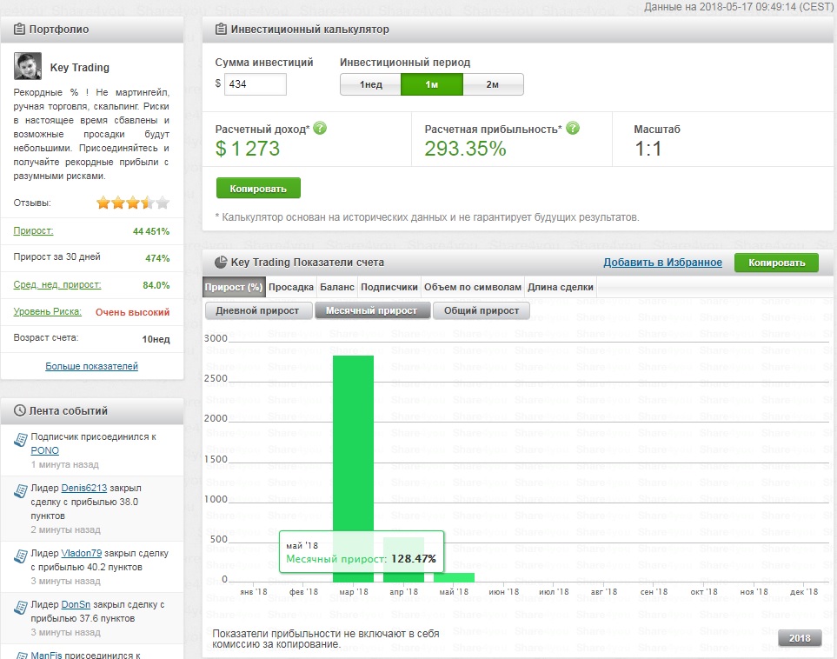Click the event icon next to PONO entry
This screenshot has width=837, height=659.
[21, 443]
